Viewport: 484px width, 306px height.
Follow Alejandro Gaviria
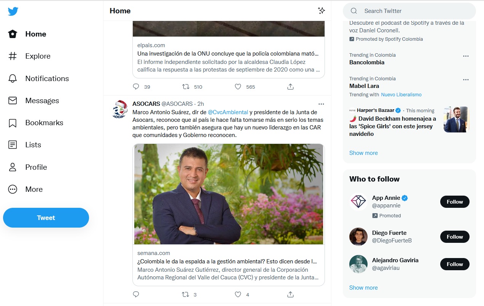(x=455, y=264)
